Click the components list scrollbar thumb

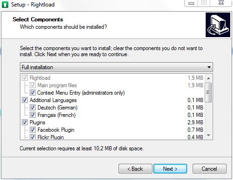pos(208,92)
